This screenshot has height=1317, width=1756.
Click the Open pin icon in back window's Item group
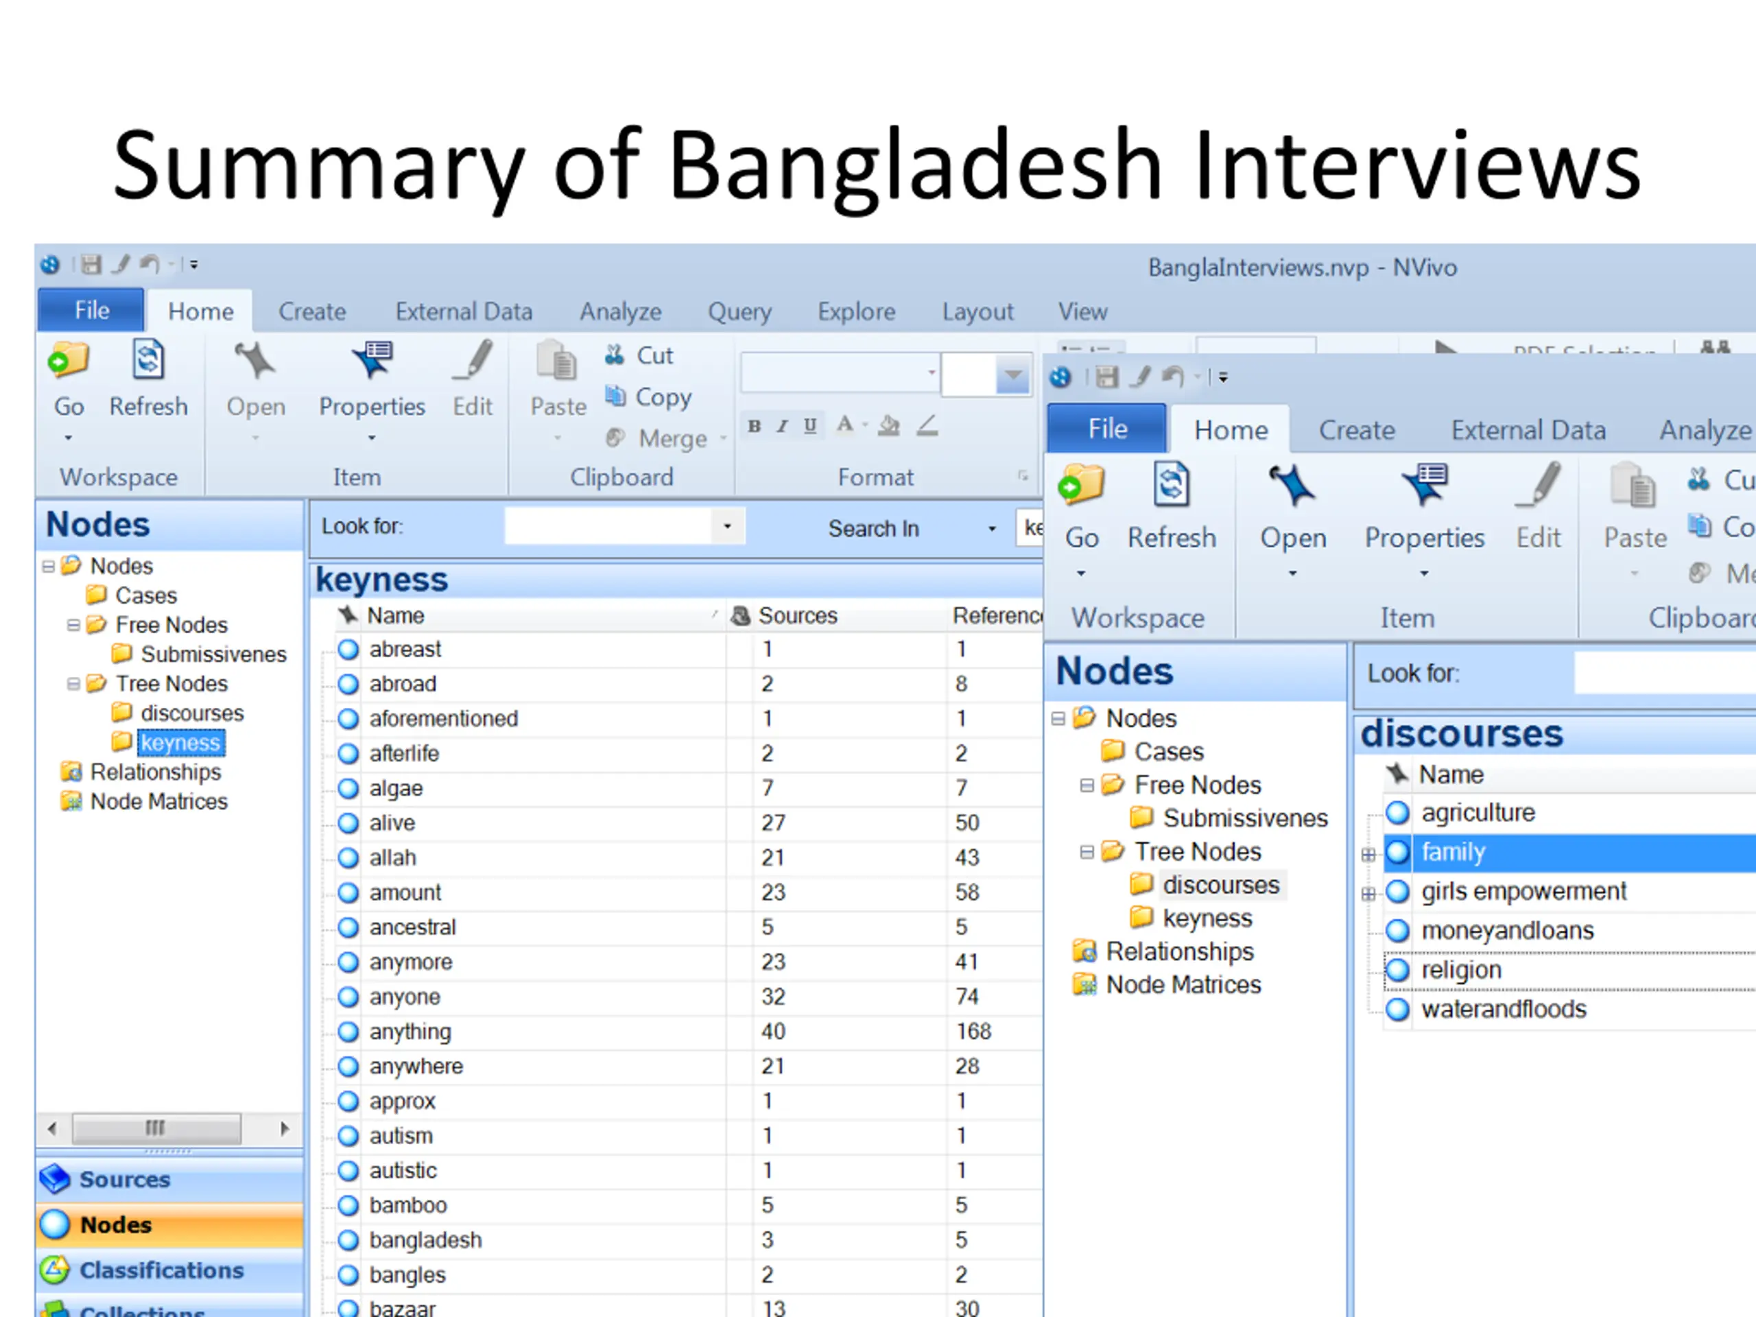(255, 360)
